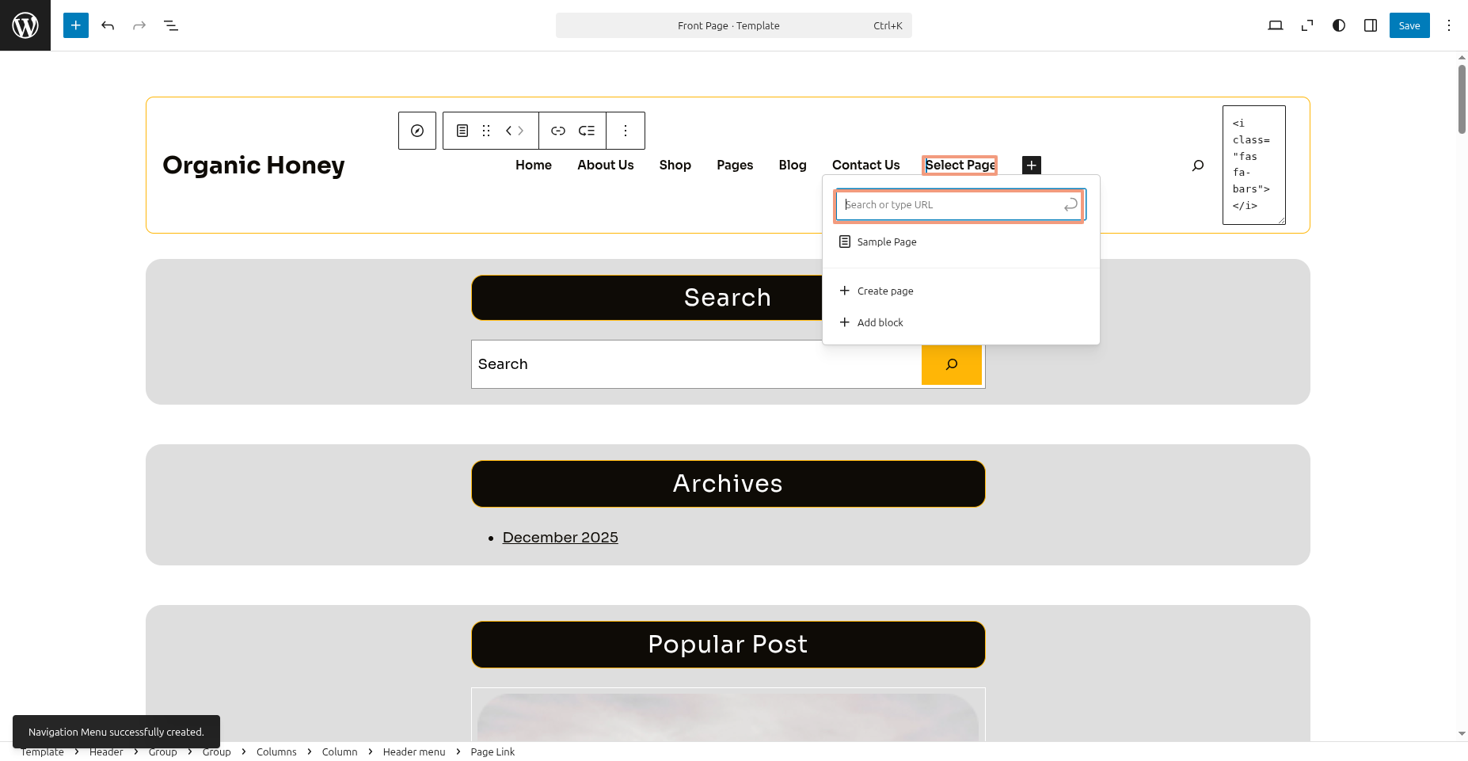Select Create page in link popover

coord(884,291)
